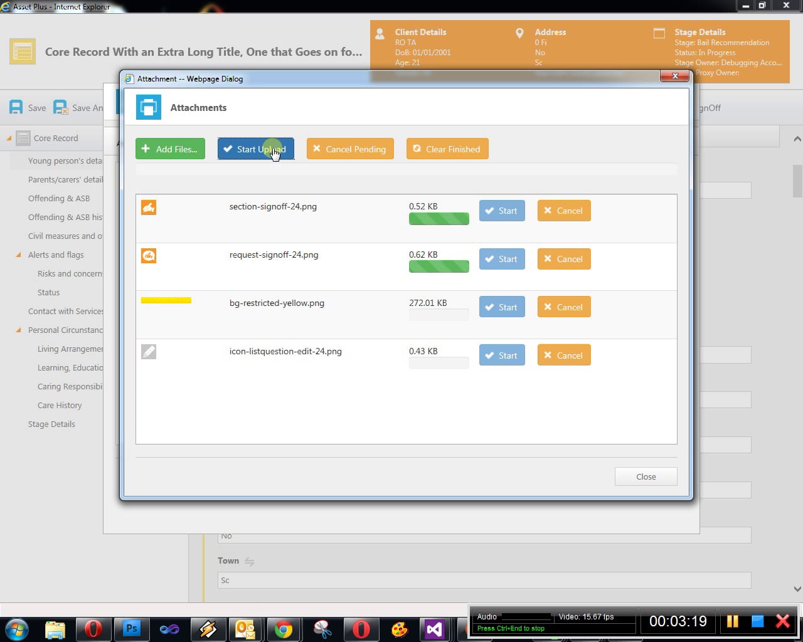Click the Town input field
Screen dimensions: 803x642
pyautogui.click(x=484, y=580)
